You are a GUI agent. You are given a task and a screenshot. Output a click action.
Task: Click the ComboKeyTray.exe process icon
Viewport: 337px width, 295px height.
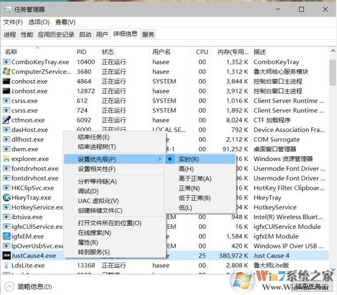pos(7,62)
